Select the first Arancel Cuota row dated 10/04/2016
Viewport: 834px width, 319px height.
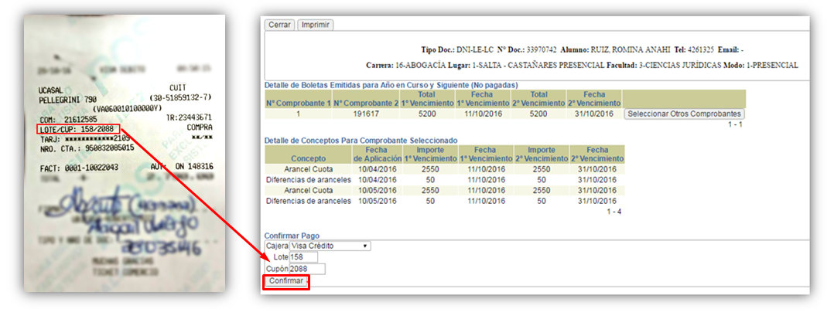pos(445,169)
